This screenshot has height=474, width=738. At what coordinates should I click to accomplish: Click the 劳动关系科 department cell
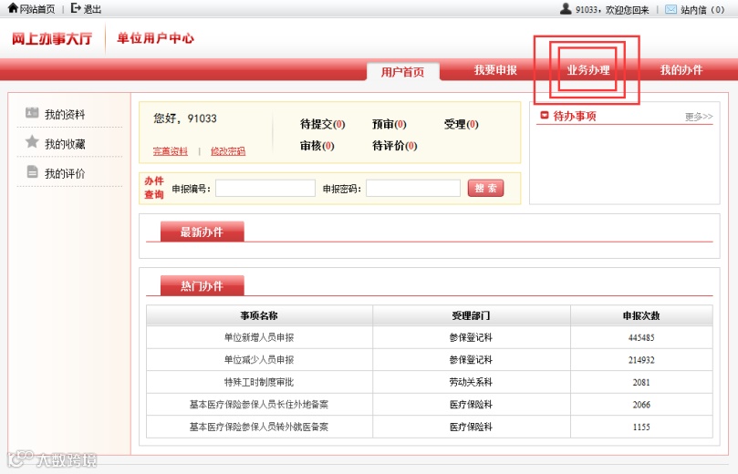[471, 382]
